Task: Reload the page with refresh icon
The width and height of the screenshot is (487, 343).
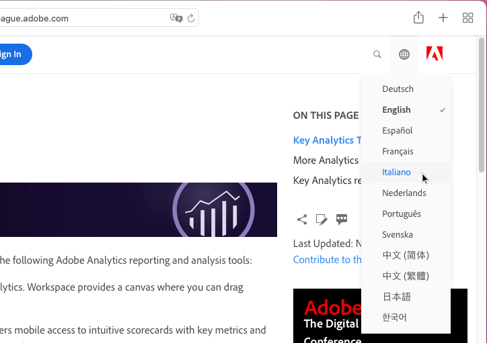Action: (x=191, y=18)
